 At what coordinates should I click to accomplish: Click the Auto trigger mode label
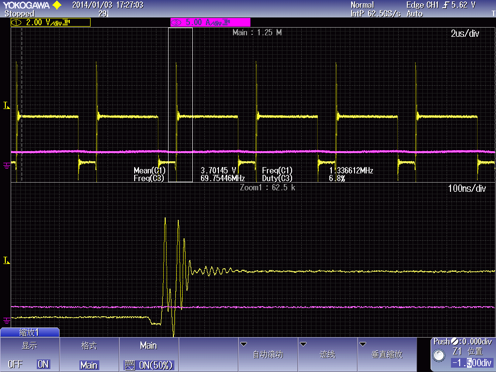click(x=415, y=14)
